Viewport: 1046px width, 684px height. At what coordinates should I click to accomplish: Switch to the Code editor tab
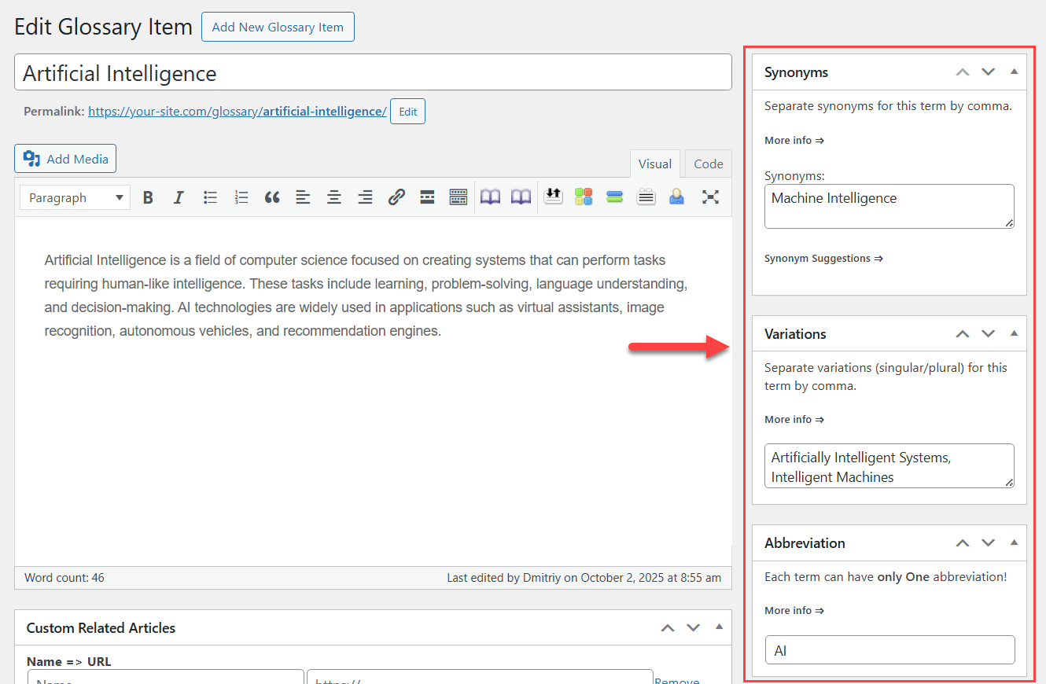point(708,164)
